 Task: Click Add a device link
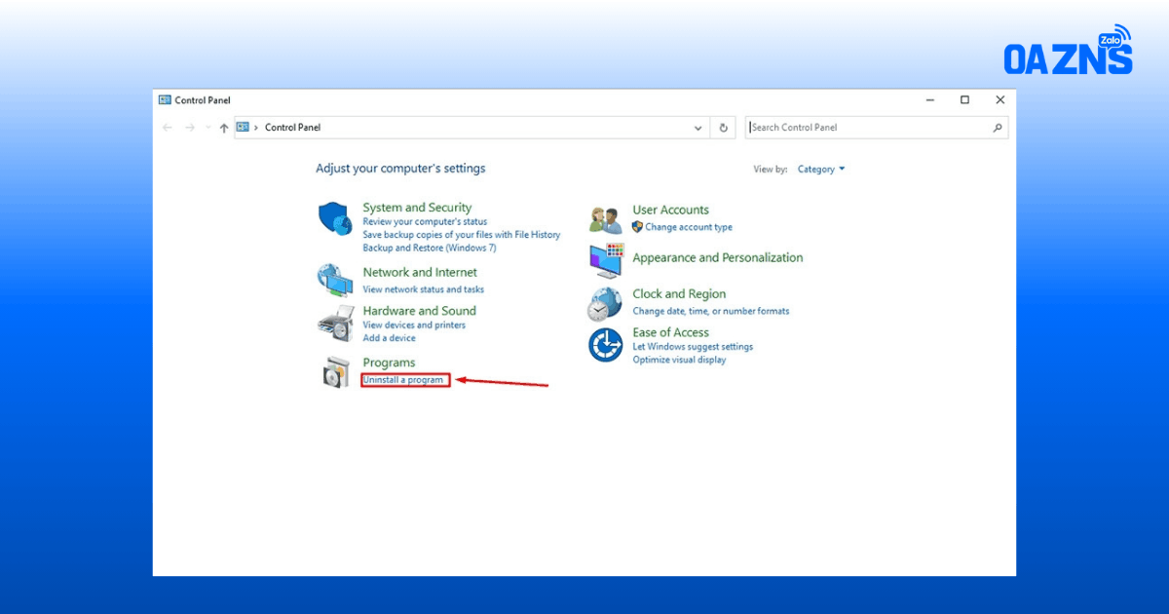389,338
